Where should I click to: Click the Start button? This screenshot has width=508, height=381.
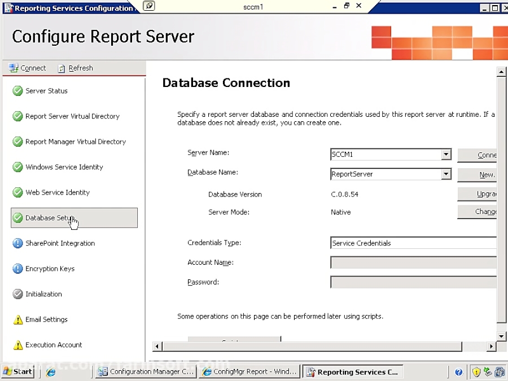coord(17,371)
